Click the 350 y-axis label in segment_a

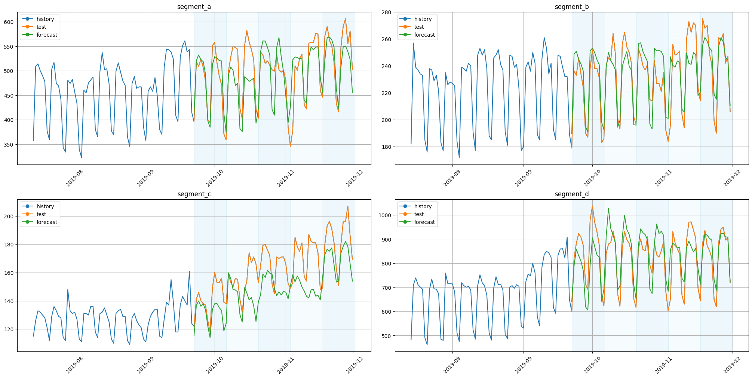click(x=9, y=145)
